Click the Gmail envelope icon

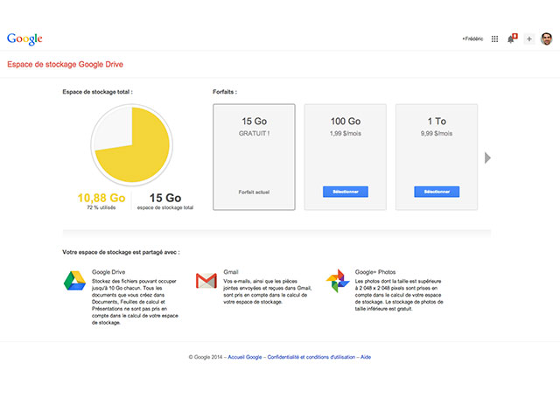[206, 281]
